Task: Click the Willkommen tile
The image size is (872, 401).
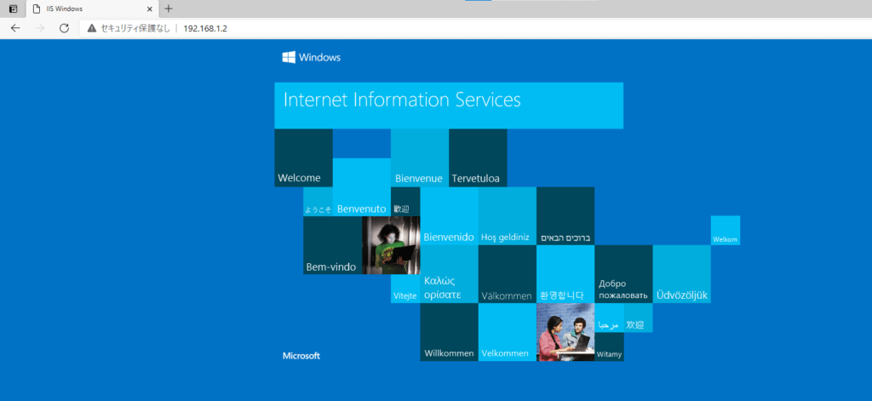Action: click(449, 332)
